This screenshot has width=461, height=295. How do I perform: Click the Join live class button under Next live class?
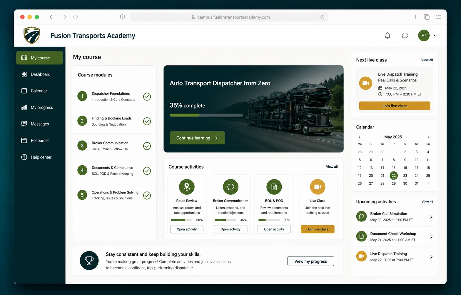pyautogui.click(x=395, y=106)
